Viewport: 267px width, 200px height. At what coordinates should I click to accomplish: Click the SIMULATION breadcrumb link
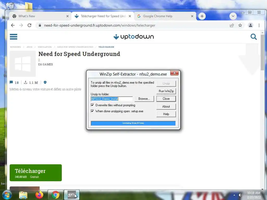[45, 47]
